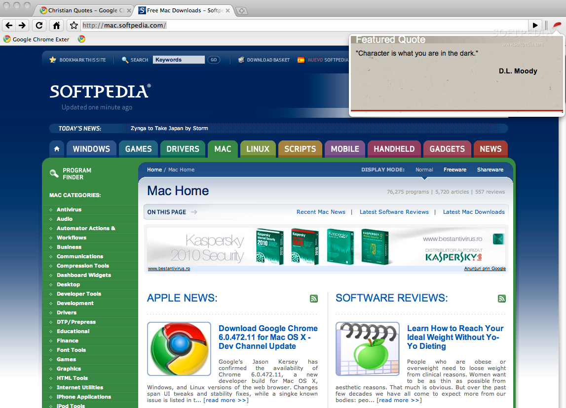The width and height of the screenshot is (566, 408).
Task: Open the Business category
Action: 69,247
